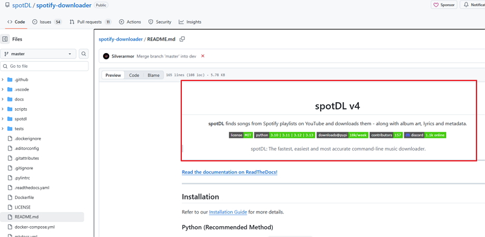Click the Silverarmor avatar
This screenshot has width=485, height=237.
pos(106,56)
